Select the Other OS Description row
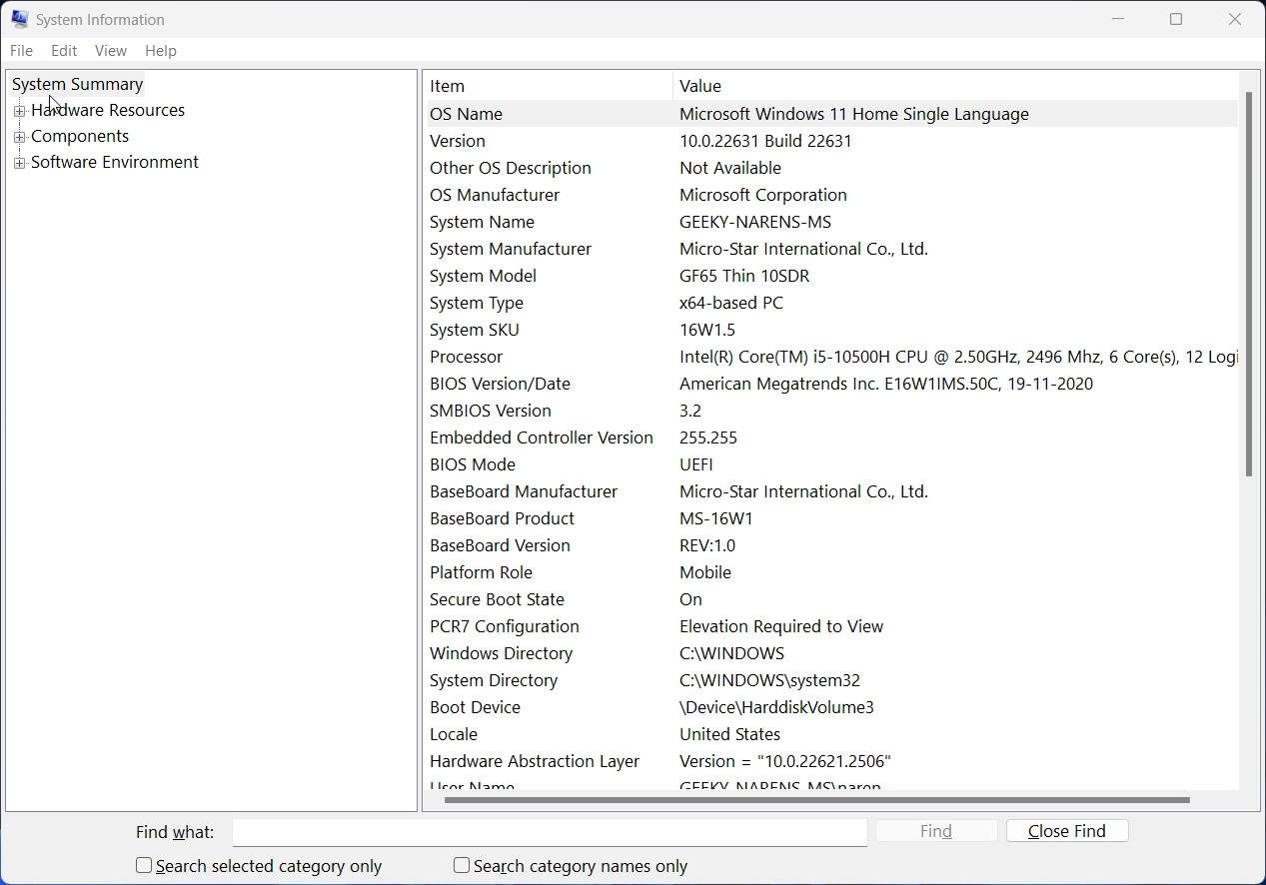The width and height of the screenshot is (1266, 885). (x=832, y=168)
